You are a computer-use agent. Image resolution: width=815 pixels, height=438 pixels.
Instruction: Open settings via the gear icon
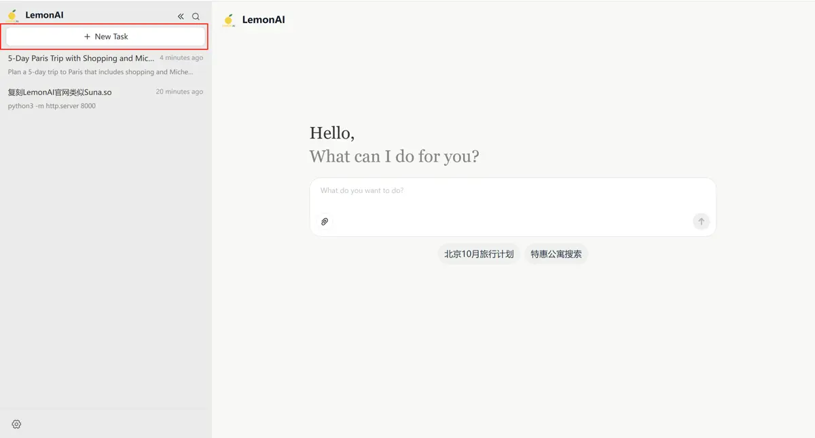[16, 424]
